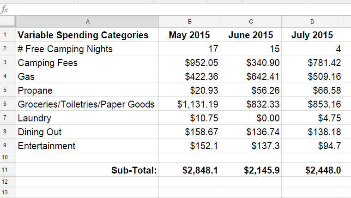Image resolution: width=351 pixels, height=198 pixels.
Task: Select column C header
Action: 251,22
